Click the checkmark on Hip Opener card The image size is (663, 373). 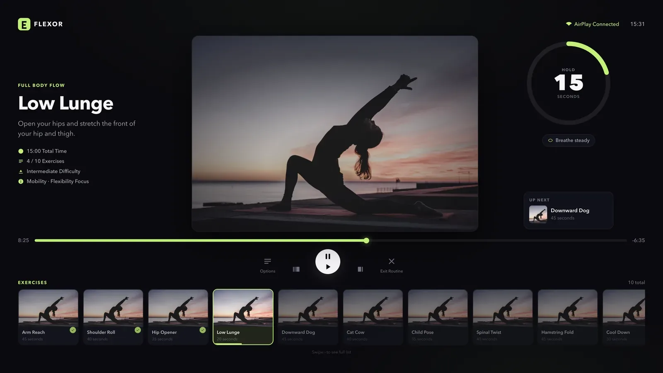point(203,330)
